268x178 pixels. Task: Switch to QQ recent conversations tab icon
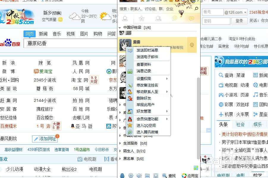pos(191,18)
